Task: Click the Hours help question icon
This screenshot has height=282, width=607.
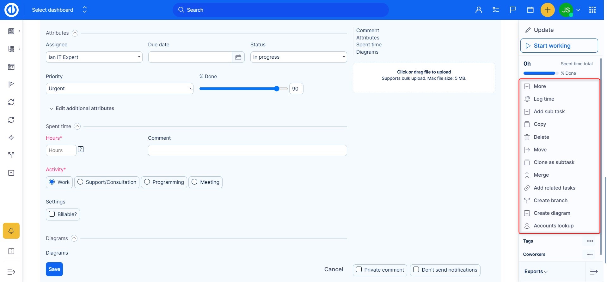Action: tap(81, 150)
